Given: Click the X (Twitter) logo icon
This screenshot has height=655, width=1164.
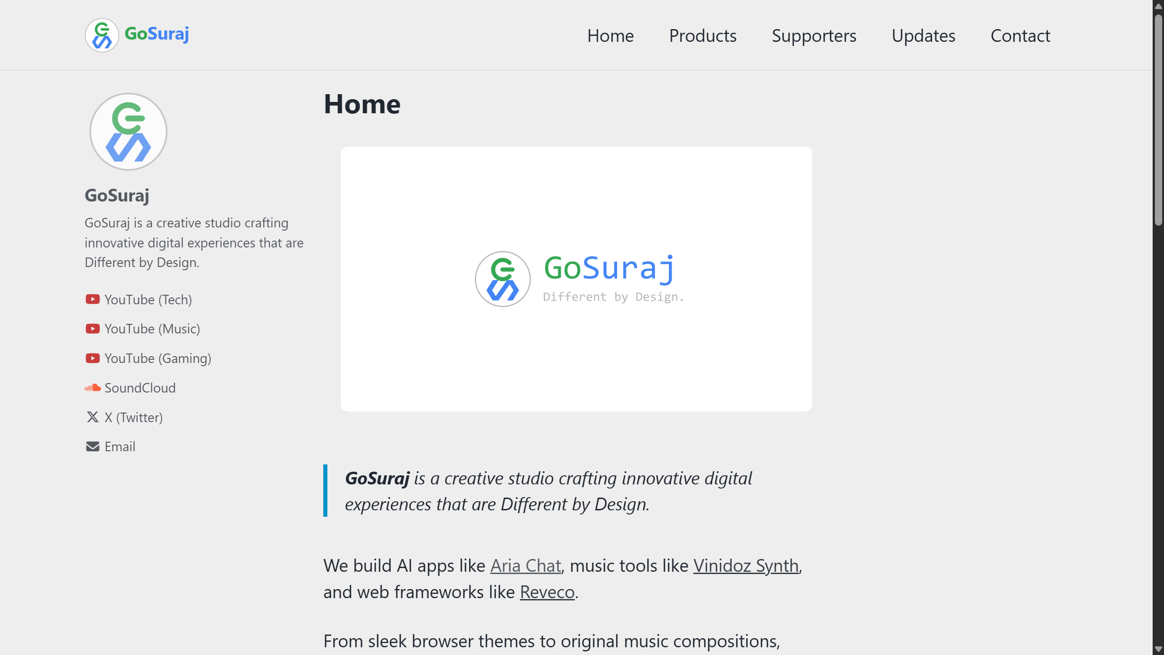Looking at the screenshot, I should [x=92, y=417].
